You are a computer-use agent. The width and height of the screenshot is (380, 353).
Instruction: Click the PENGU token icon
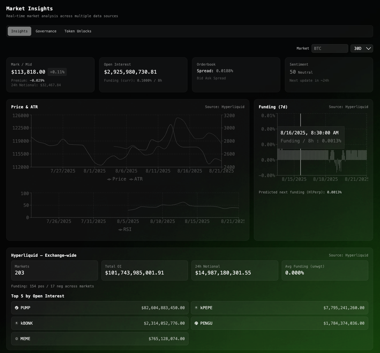click(x=196, y=323)
